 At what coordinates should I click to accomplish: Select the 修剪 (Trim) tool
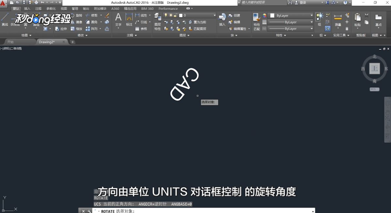click(x=95, y=16)
